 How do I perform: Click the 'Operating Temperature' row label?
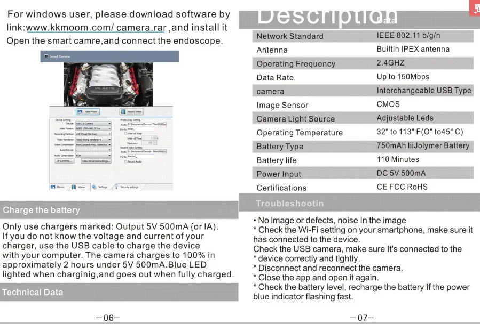[x=300, y=133]
